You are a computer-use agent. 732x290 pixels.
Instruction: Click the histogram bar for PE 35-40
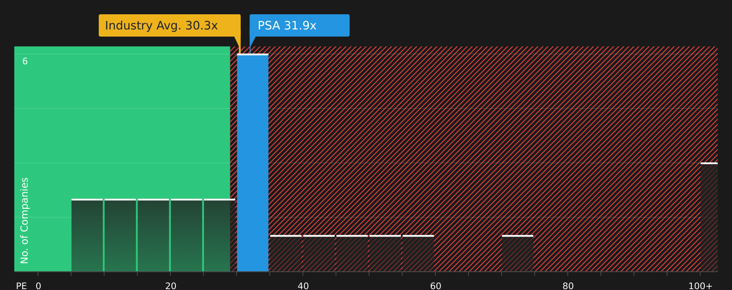pos(286,253)
